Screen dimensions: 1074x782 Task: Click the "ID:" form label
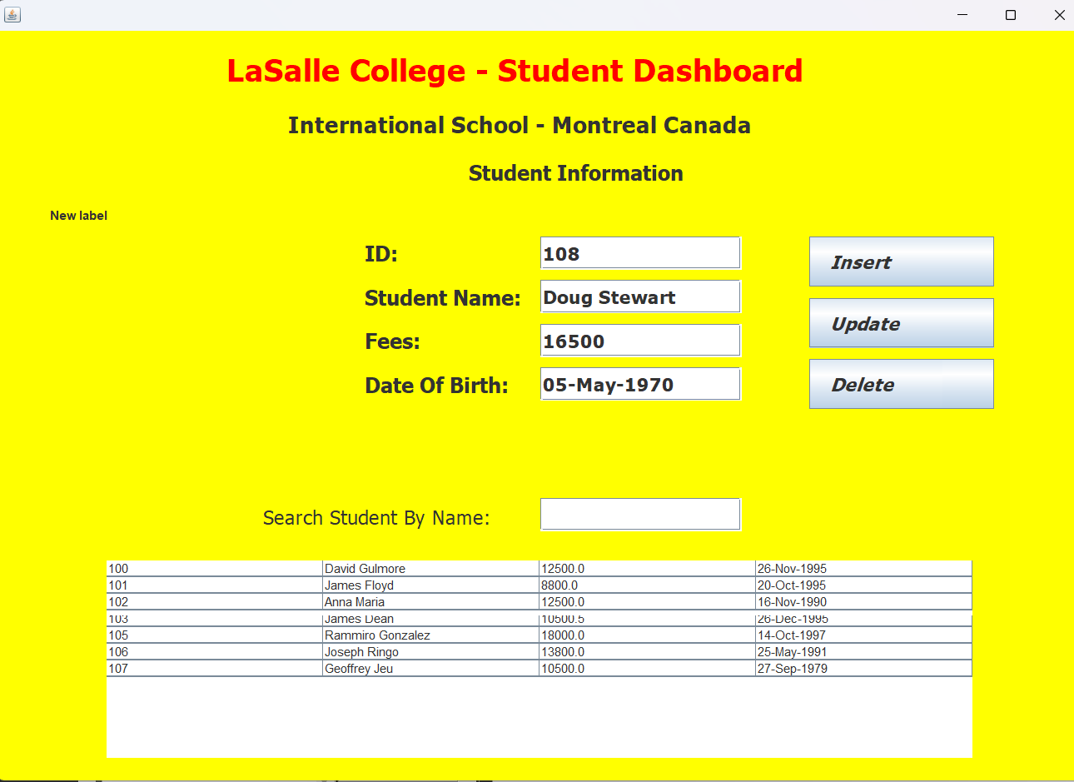tap(381, 254)
